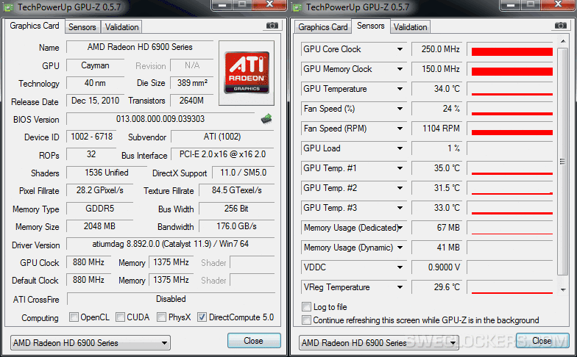Open the GPU Memory Clock sensor dropdown
Image resolution: width=577 pixels, height=357 pixels.
point(400,69)
